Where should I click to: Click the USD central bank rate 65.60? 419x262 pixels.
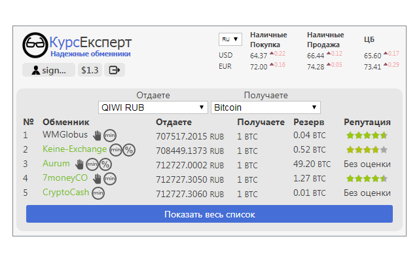[x=373, y=56]
